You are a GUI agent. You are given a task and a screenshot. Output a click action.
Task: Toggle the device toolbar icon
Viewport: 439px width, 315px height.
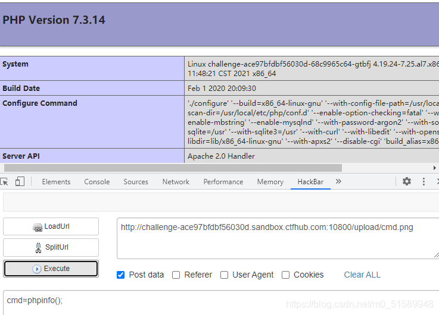click(20, 181)
